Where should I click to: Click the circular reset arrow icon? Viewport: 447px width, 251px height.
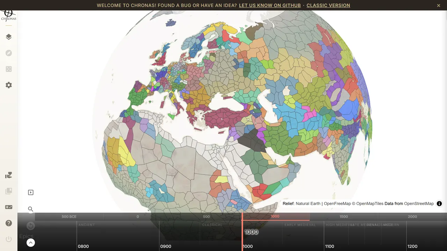pos(31,226)
